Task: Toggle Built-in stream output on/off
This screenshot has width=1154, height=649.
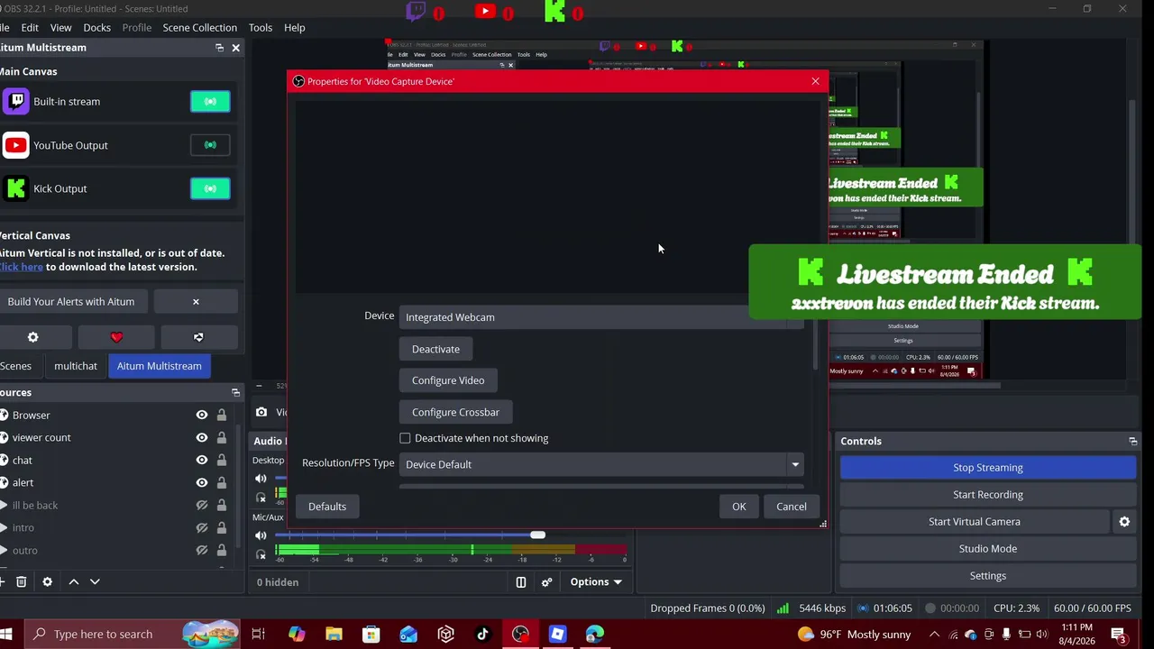Action: click(x=210, y=102)
